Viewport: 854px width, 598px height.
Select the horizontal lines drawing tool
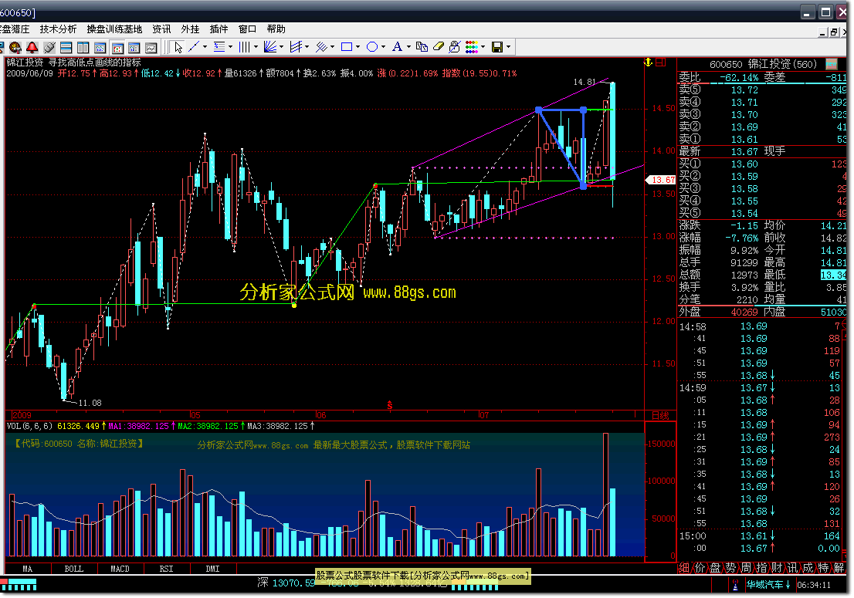tap(219, 47)
